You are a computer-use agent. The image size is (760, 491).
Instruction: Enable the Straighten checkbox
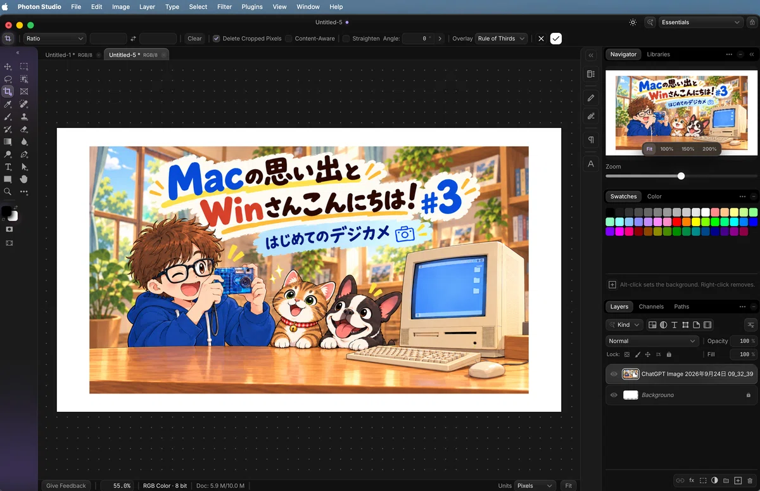click(x=346, y=39)
